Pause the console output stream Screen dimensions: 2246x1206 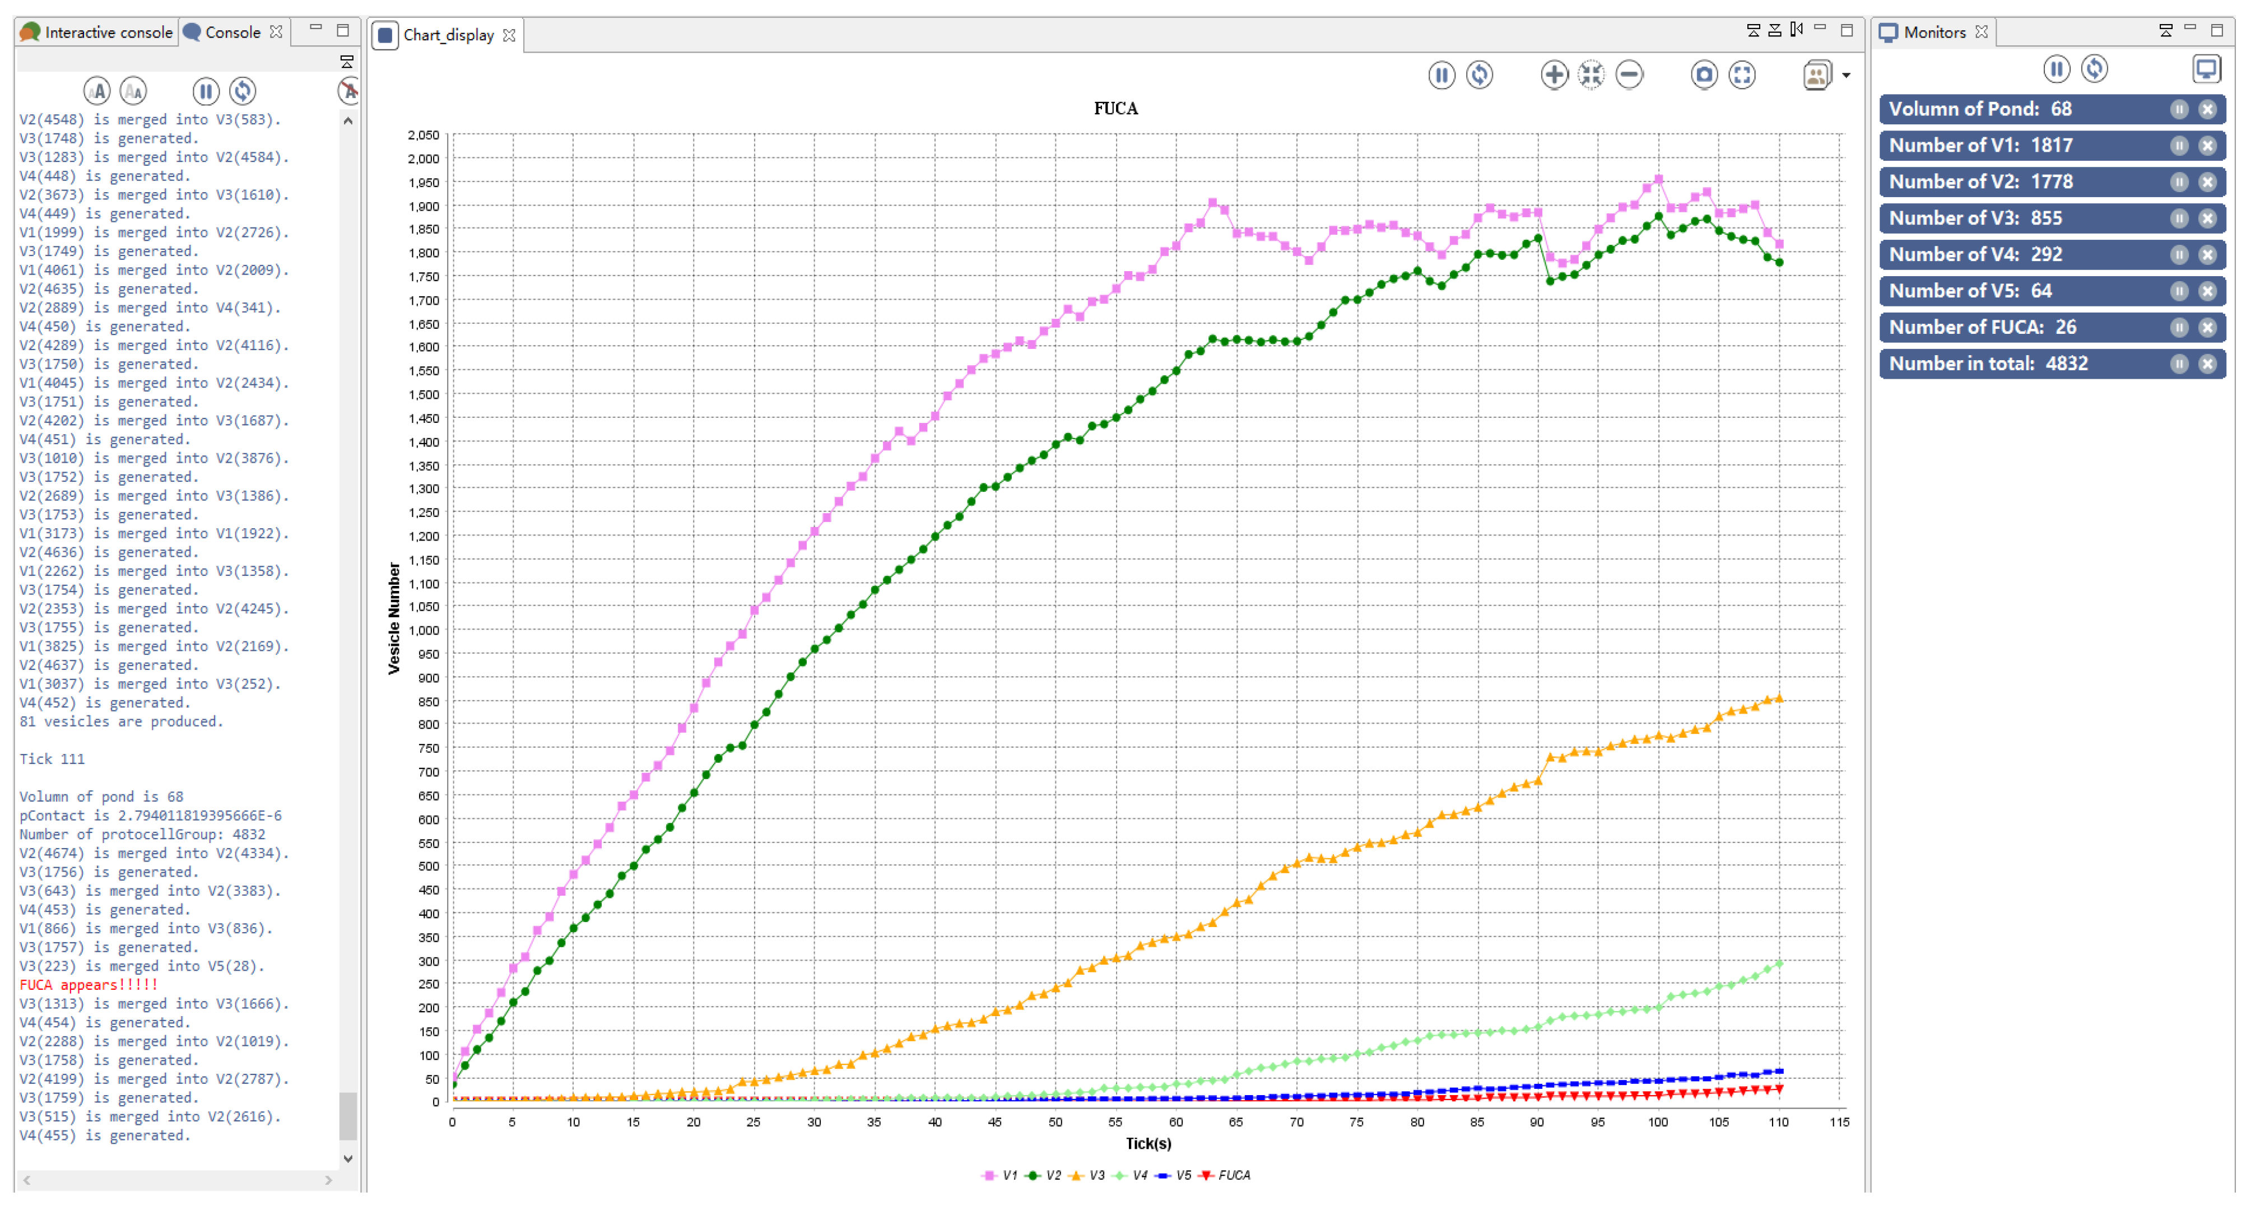click(x=206, y=90)
